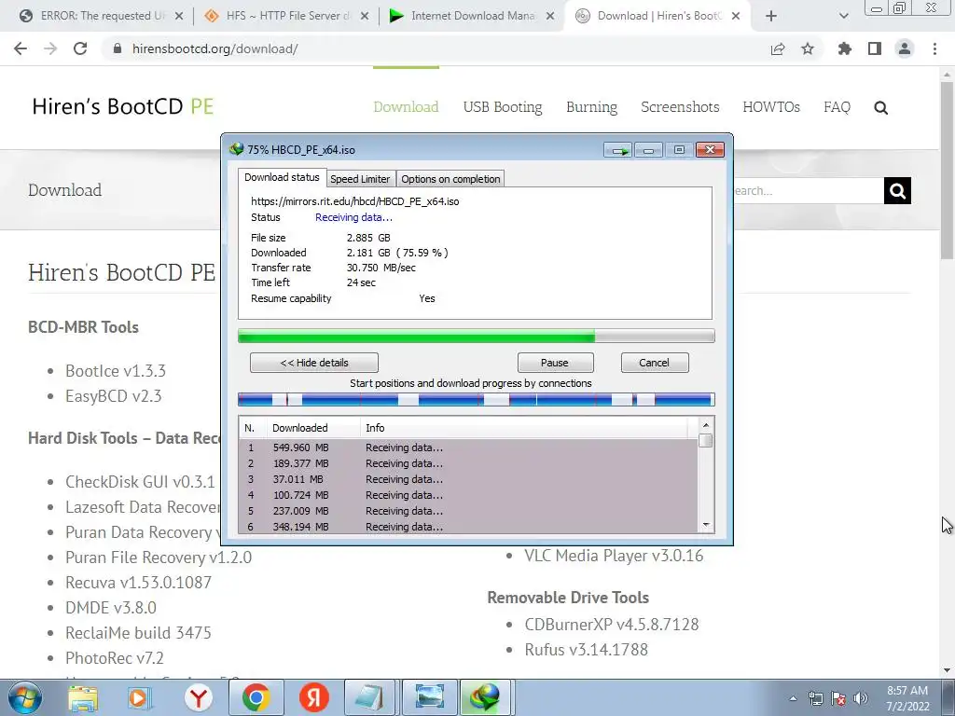
Task: Open the share page icon in address bar
Action: 778,48
